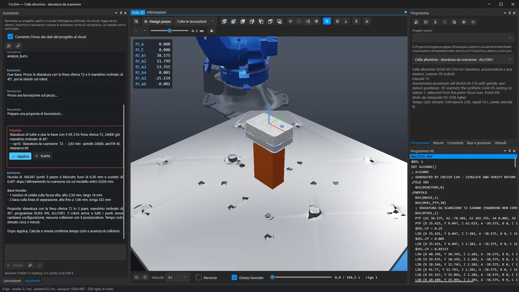Select the Vista 3D tab
Image resolution: width=519 pixels, height=292 pixels.
[138, 12]
